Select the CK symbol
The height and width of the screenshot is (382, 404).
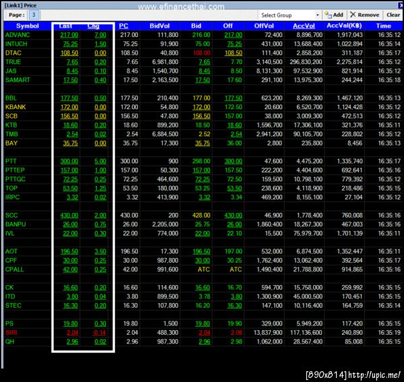click(9, 288)
